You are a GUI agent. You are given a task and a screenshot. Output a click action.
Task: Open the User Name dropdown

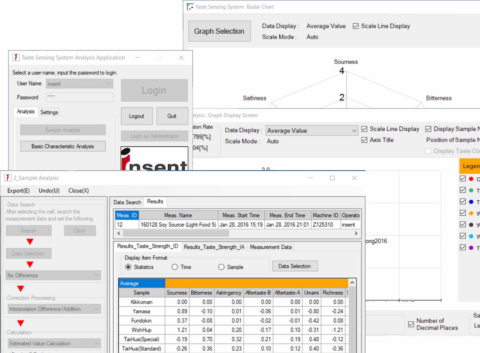click(80, 84)
